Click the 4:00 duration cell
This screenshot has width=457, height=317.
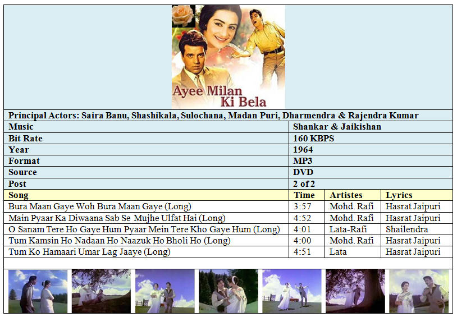[307, 240]
